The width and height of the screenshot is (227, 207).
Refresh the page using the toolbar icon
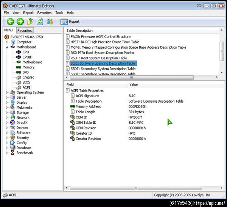[40, 22]
